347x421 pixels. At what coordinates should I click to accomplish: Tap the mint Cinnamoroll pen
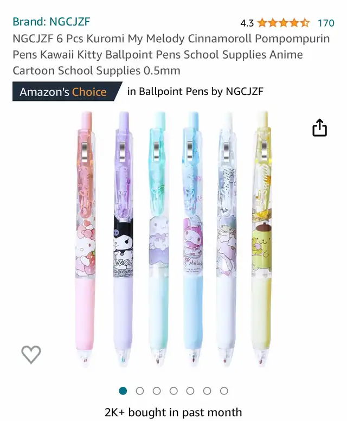(159, 239)
